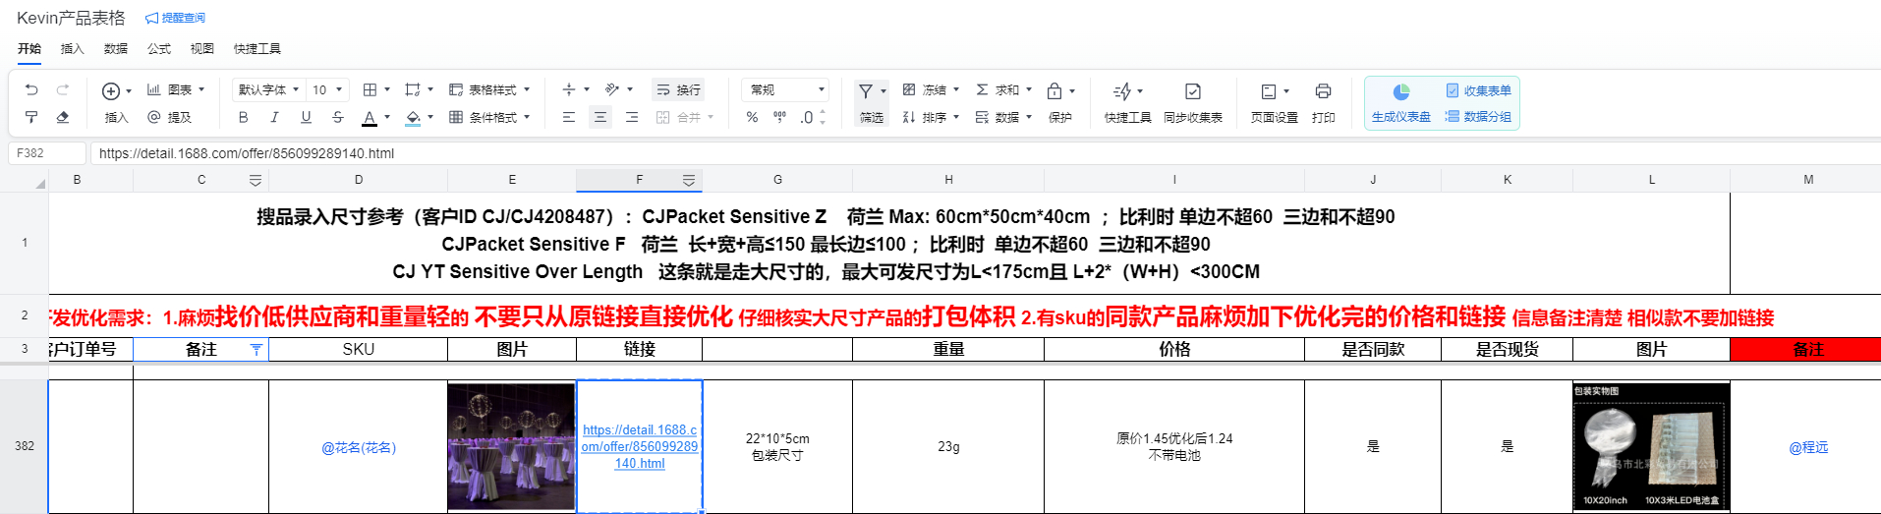Toggle italic text formatting
The width and height of the screenshot is (1881, 514).
point(274,117)
